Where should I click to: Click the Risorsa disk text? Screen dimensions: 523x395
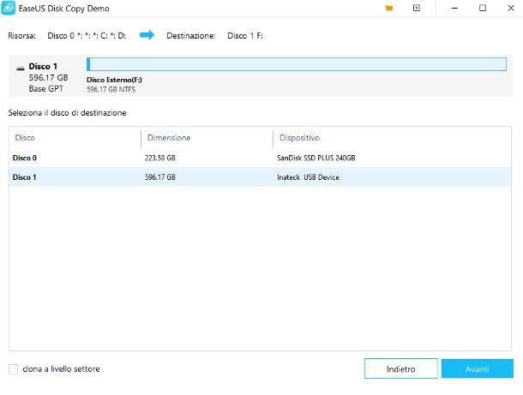pos(67,36)
